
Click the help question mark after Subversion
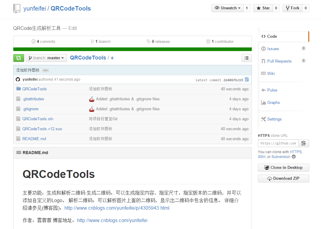(294, 157)
